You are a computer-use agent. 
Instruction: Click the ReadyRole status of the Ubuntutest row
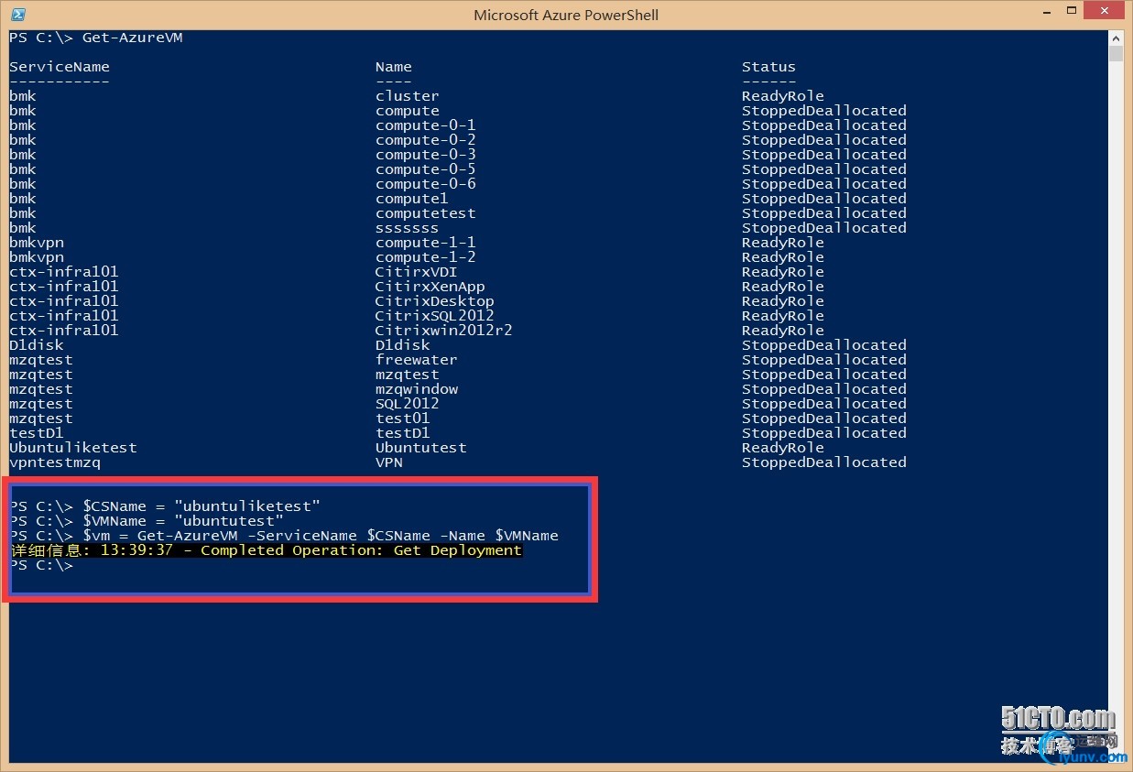coord(783,448)
